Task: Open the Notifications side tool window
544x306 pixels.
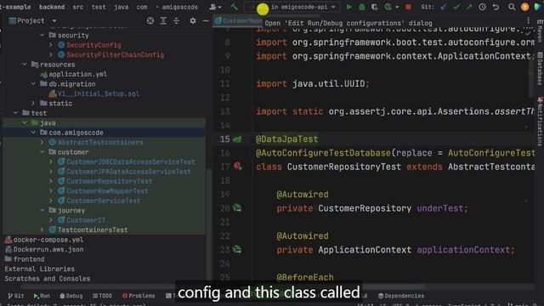Action: [x=540, y=122]
